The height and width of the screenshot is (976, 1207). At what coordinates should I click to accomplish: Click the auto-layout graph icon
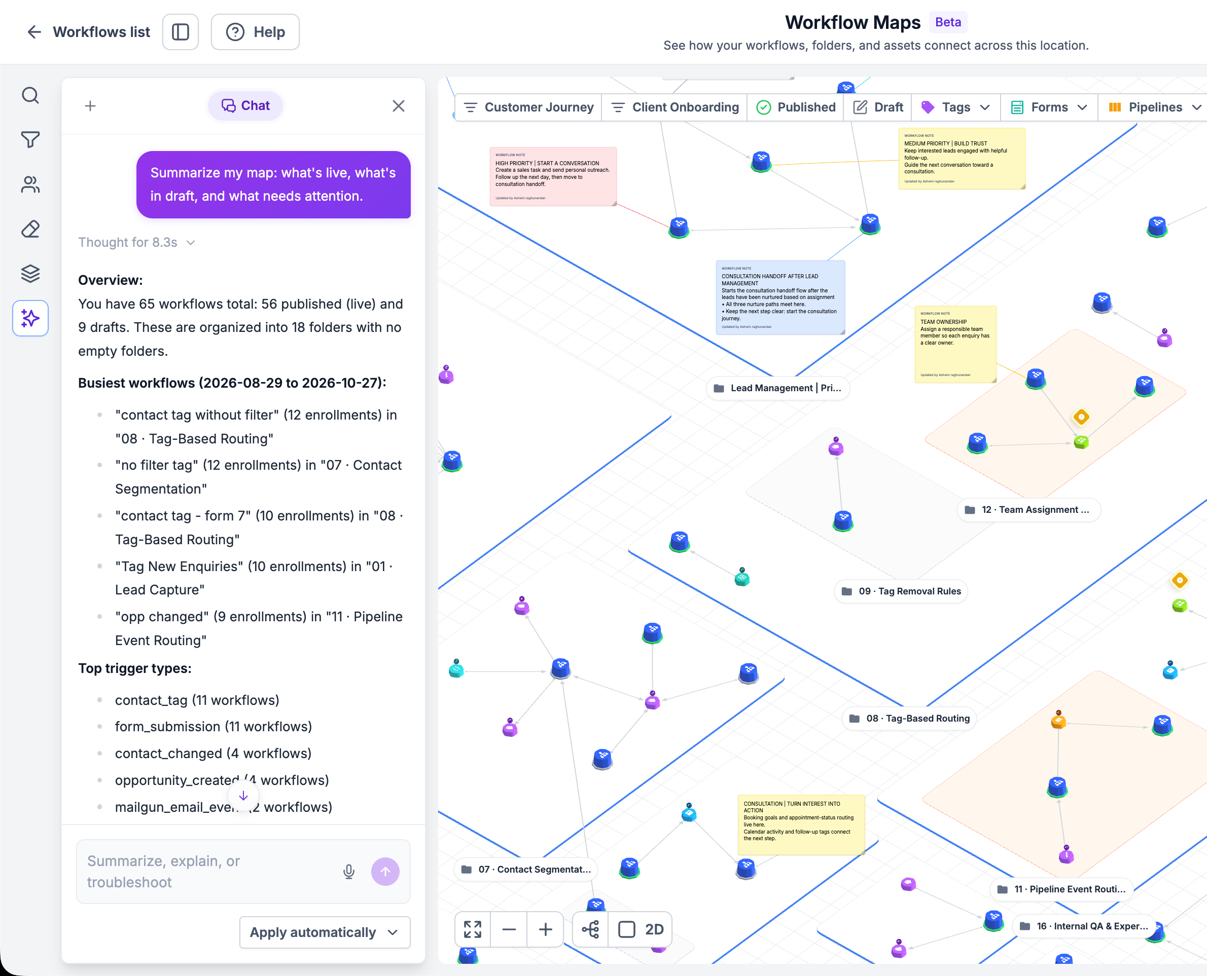coord(590,929)
